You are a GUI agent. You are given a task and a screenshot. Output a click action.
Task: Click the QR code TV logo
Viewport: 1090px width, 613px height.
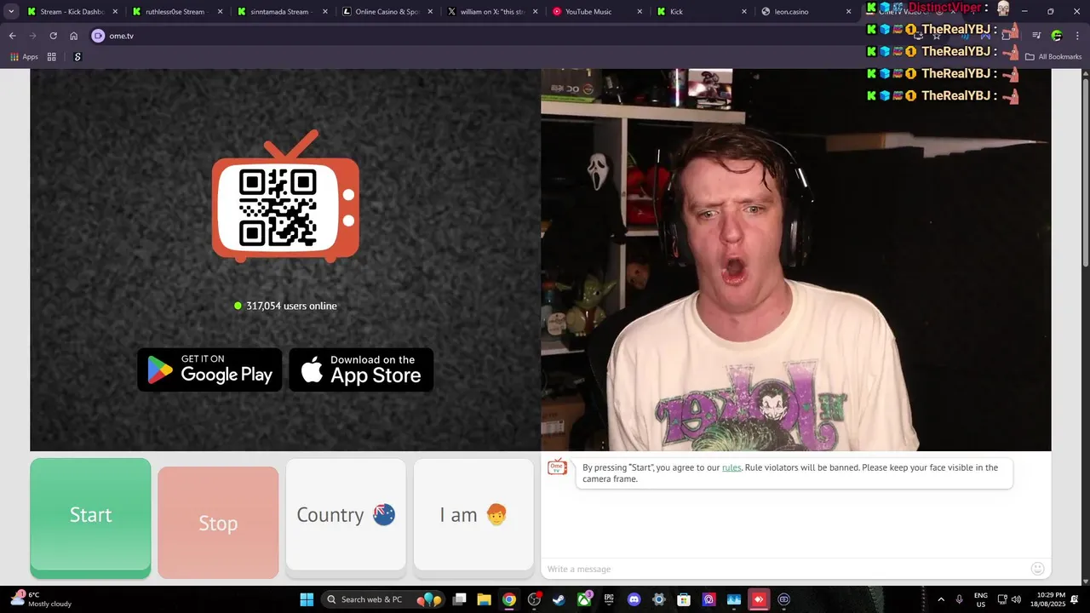(x=285, y=196)
